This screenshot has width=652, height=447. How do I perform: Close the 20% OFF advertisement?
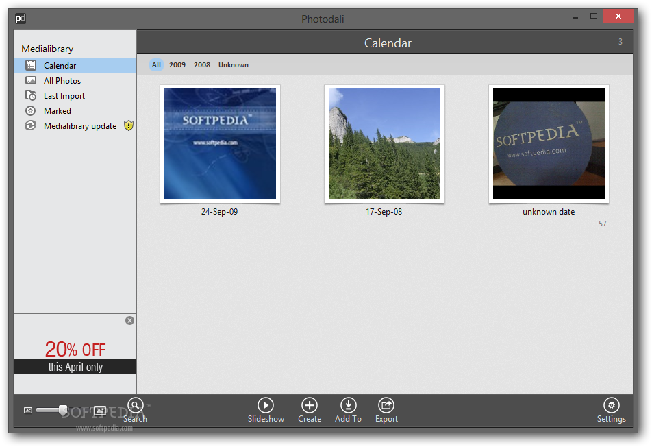(129, 320)
